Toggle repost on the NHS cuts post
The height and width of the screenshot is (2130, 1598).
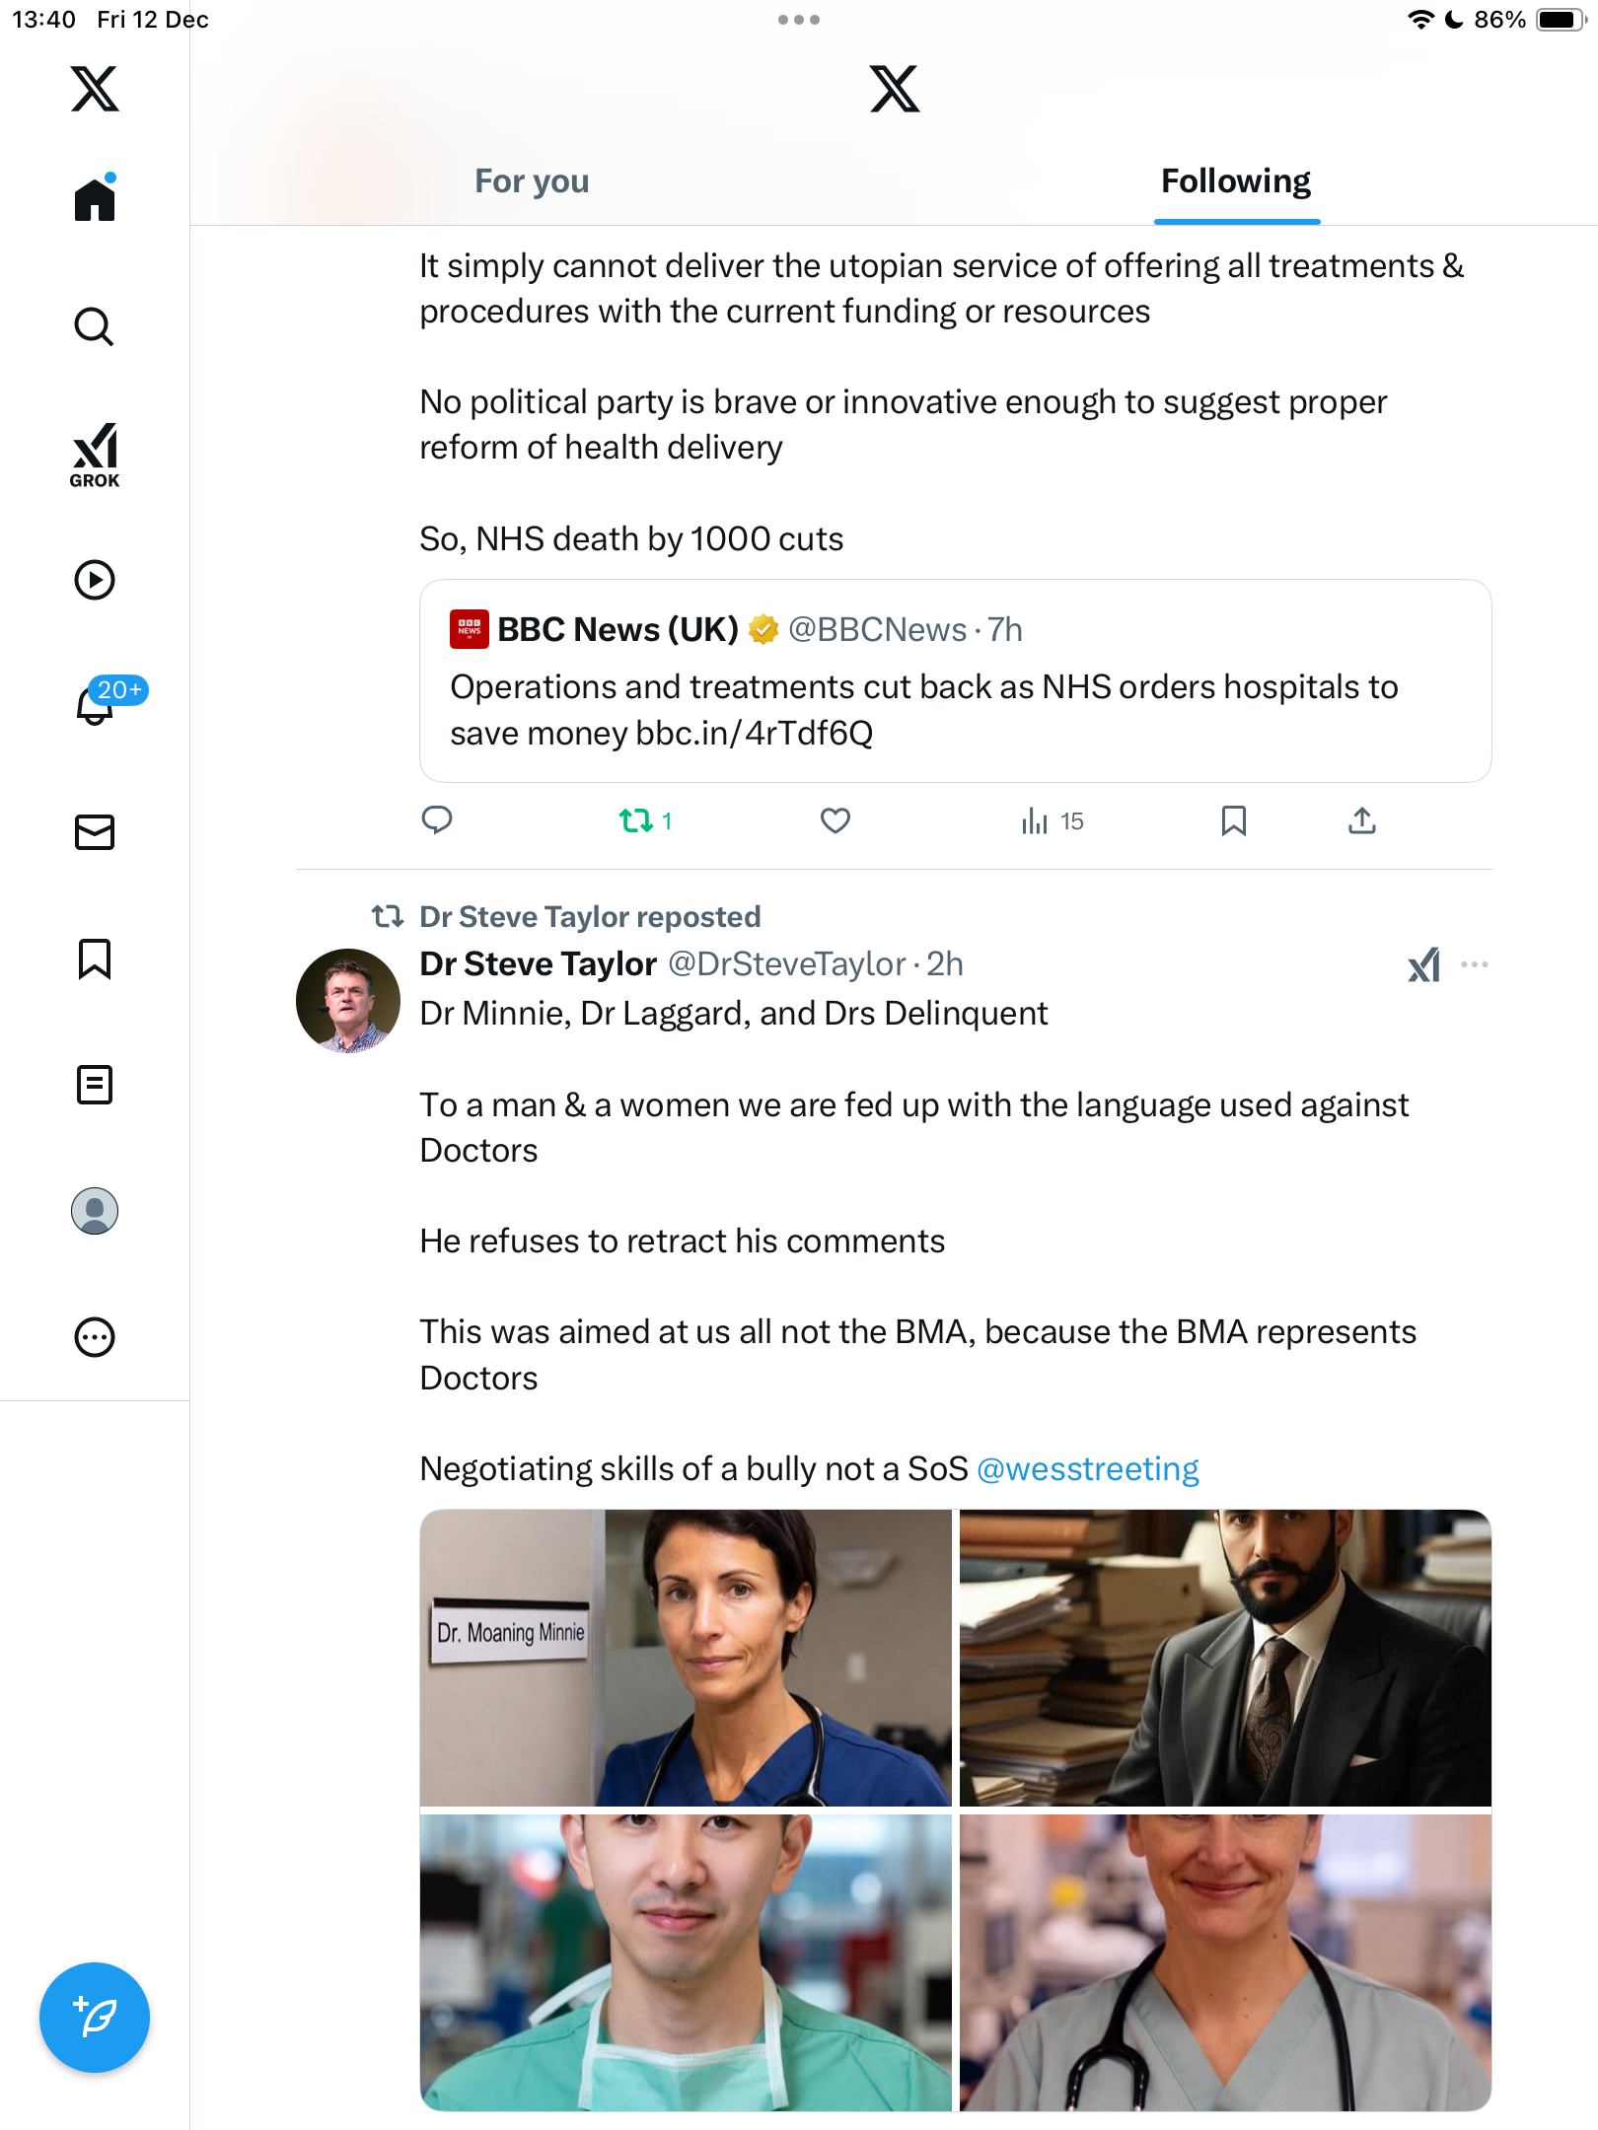(636, 820)
